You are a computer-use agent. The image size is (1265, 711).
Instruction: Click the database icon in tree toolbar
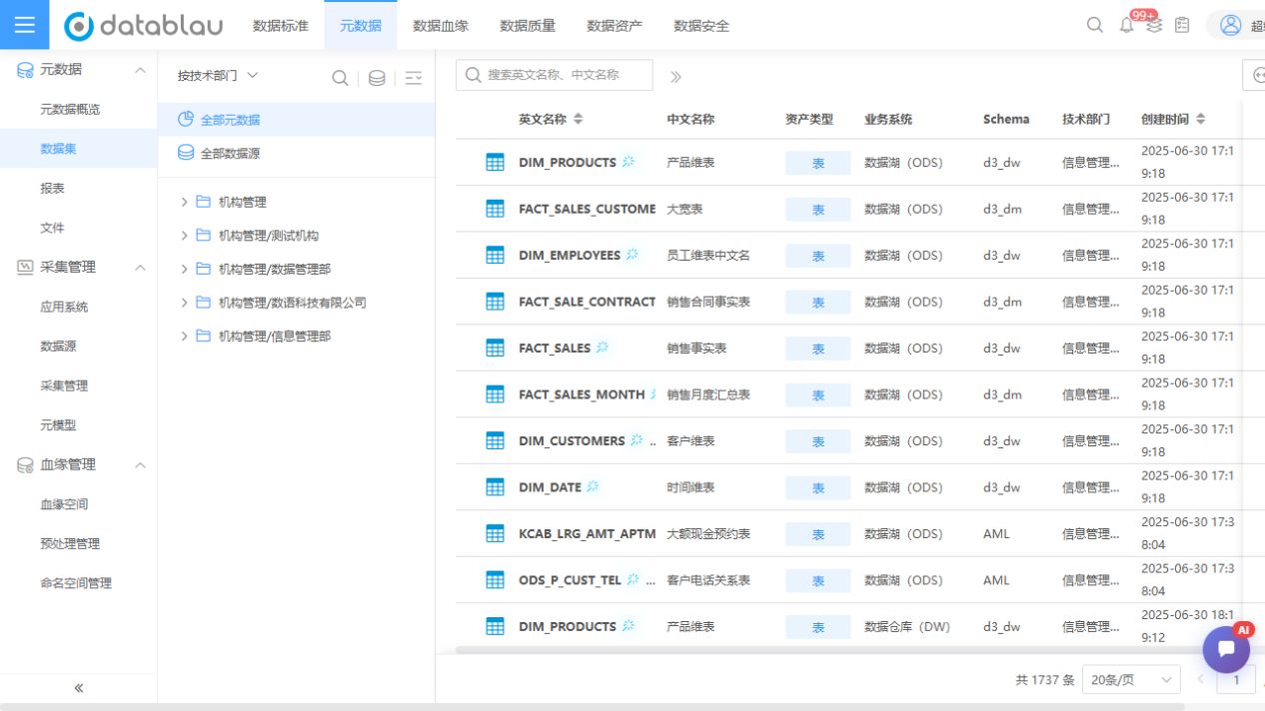point(377,77)
